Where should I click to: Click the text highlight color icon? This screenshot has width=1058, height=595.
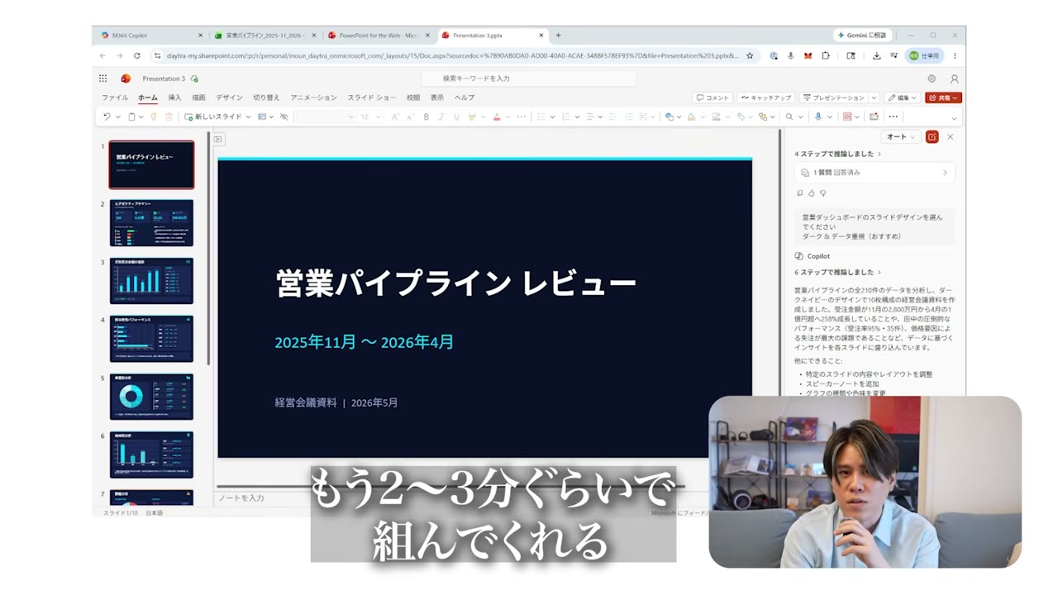click(x=472, y=117)
